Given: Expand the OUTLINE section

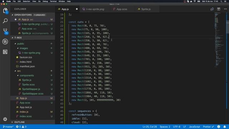Looking at the screenshot, I should [x=12, y=122].
